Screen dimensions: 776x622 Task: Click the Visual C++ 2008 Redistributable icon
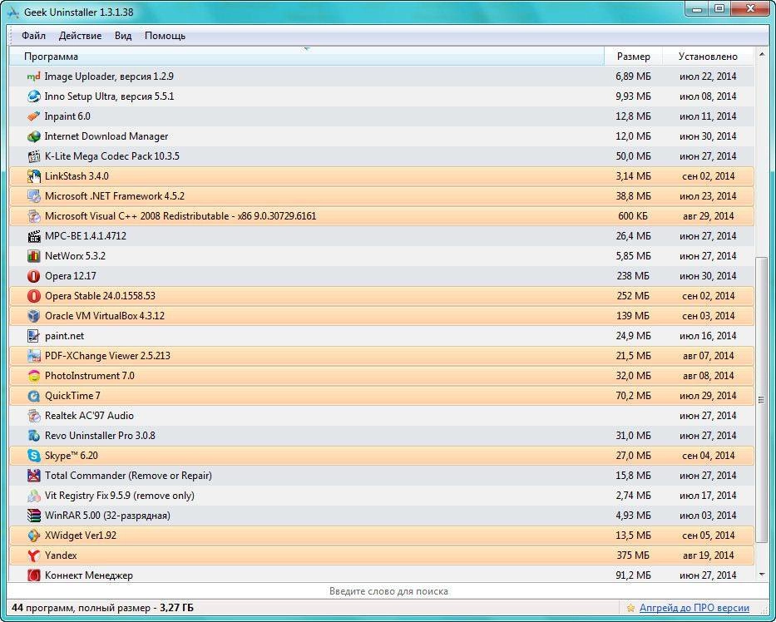(x=33, y=216)
